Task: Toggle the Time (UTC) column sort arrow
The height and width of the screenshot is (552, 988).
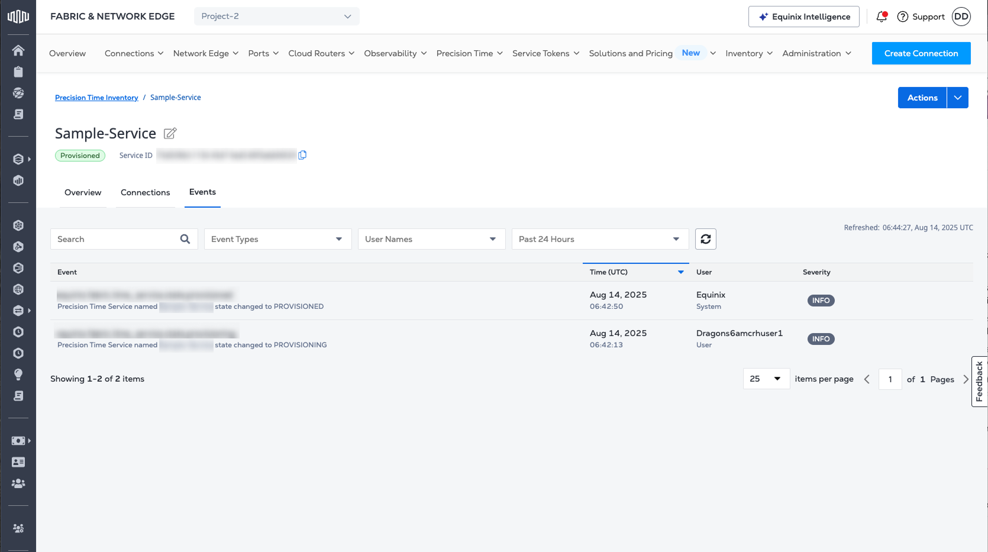Action: click(x=681, y=272)
